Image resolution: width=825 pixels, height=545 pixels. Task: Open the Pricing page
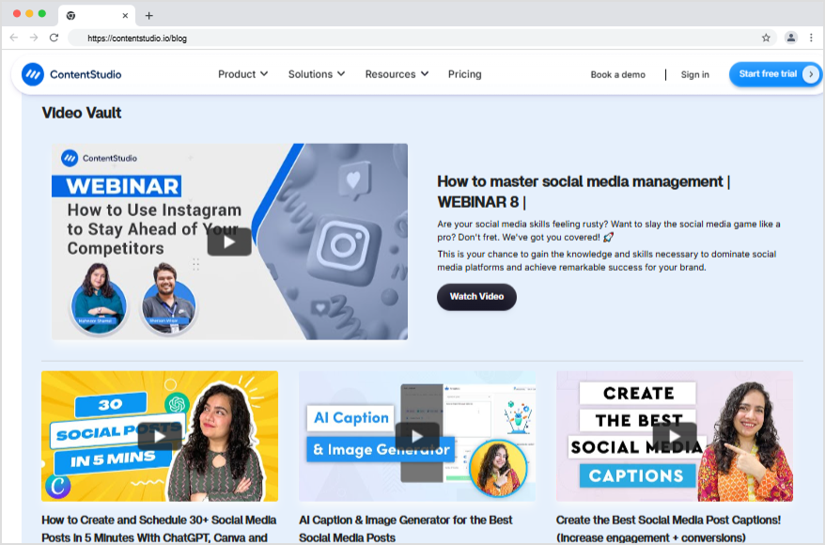[464, 74]
